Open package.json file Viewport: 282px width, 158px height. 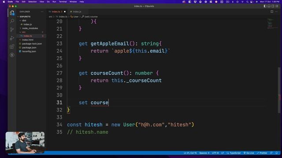point(29,48)
